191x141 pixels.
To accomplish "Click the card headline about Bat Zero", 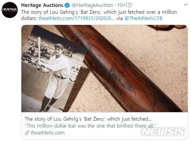I will 88,119.
